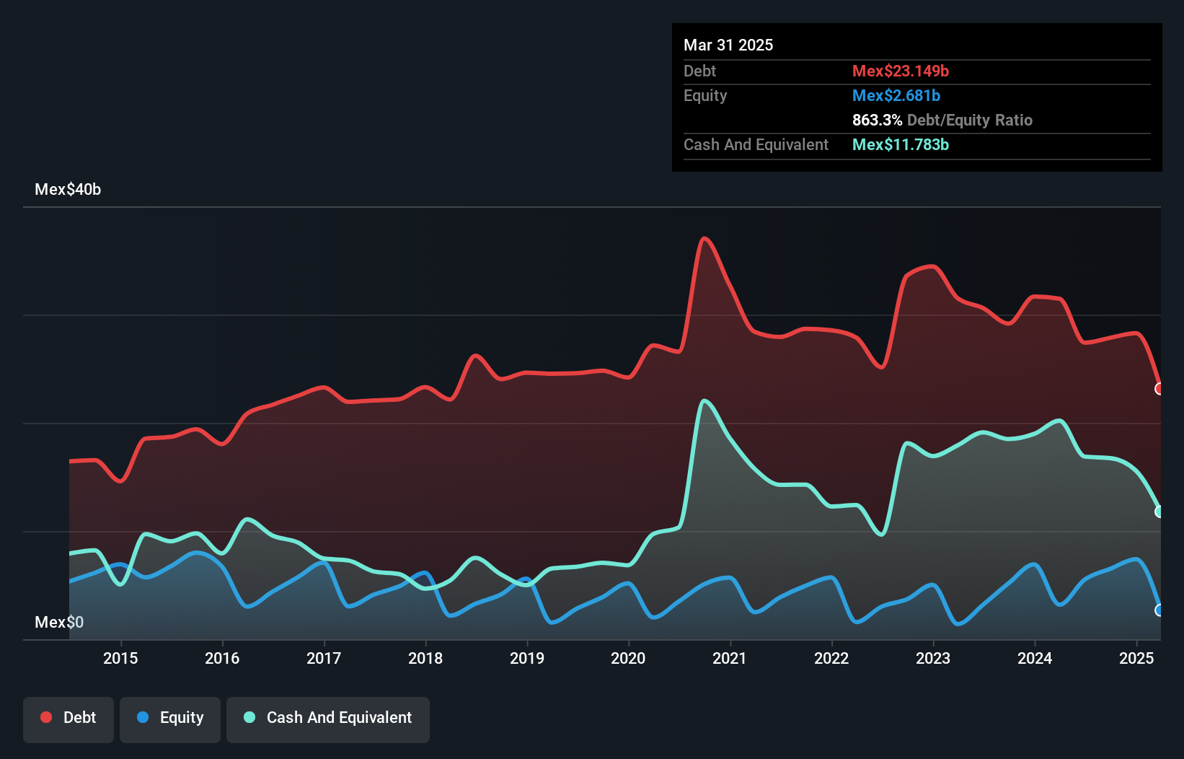Click the Mex$0 y-axis label
The height and width of the screenshot is (759, 1184).
pos(59,622)
